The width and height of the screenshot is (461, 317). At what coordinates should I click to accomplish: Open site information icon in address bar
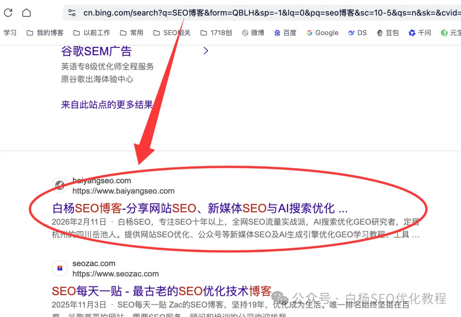(x=72, y=13)
